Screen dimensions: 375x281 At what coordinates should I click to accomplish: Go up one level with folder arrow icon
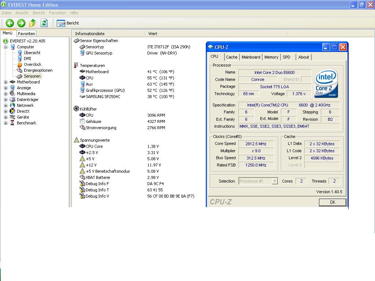click(x=33, y=23)
